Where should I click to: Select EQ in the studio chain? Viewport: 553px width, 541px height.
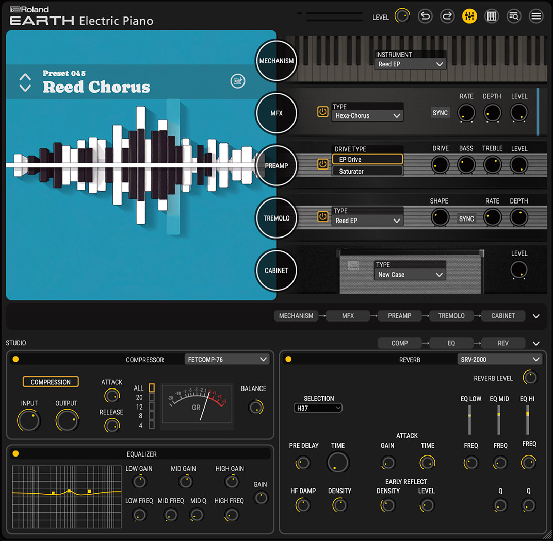(451, 343)
